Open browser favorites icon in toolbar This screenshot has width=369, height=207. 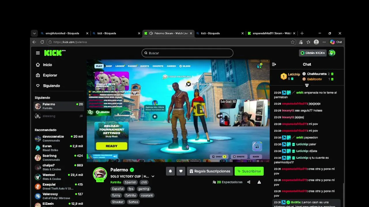(308, 42)
